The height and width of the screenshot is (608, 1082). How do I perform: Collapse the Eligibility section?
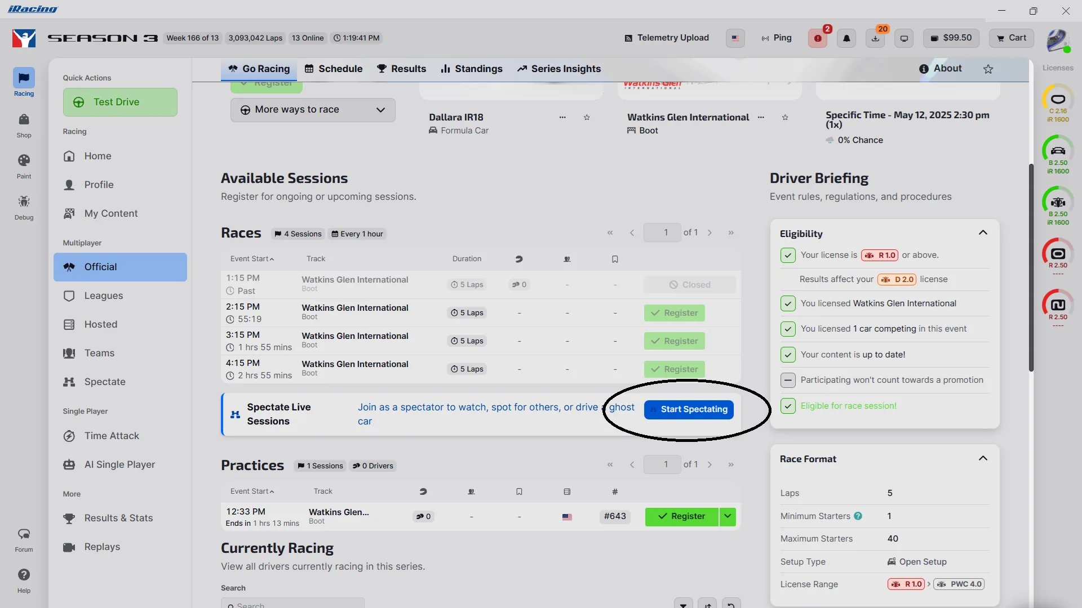(983, 233)
